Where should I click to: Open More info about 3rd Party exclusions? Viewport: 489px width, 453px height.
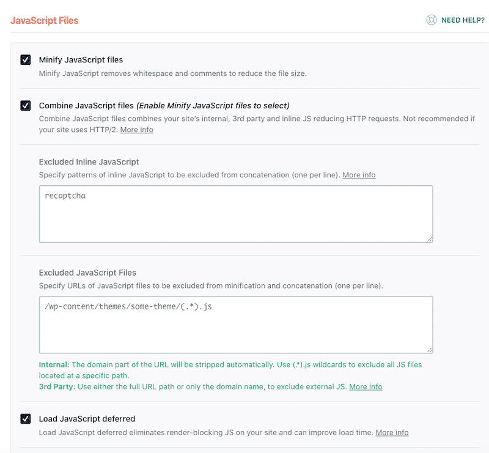pos(365,386)
